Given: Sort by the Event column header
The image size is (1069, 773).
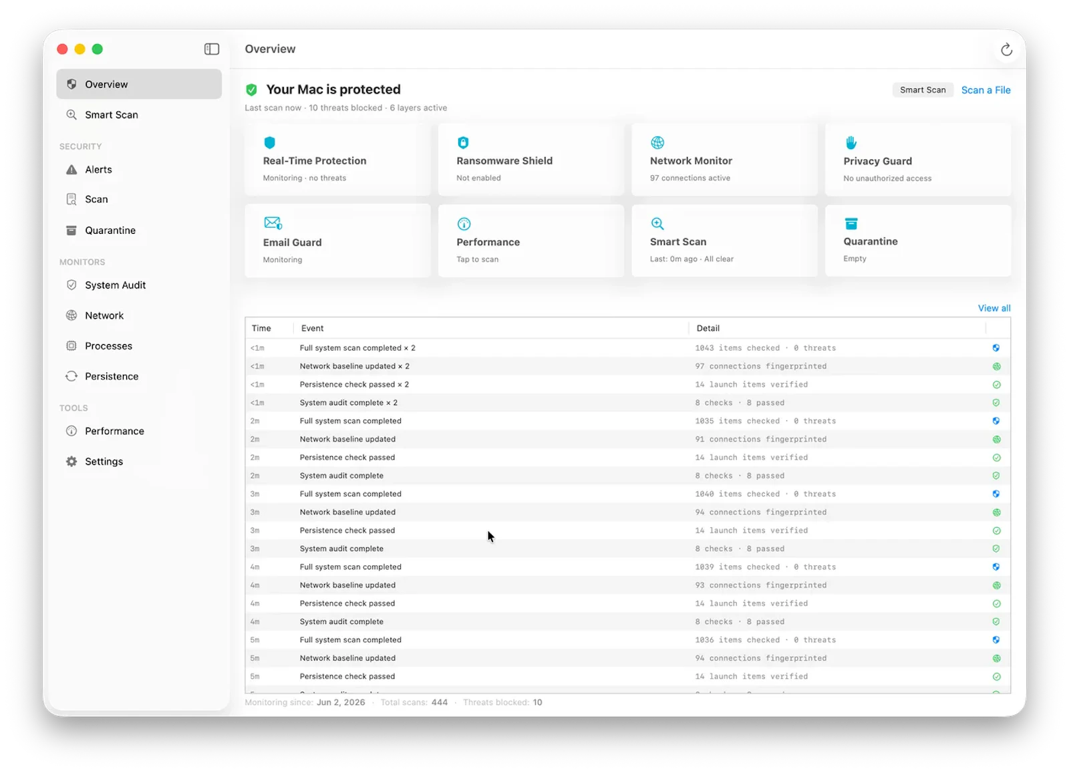Looking at the screenshot, I should tap(491, 328).
